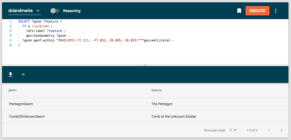Viewport: 291px width, 140px height.
Task: Collapse the results panel with chevron up
Action: click(23, 74)
